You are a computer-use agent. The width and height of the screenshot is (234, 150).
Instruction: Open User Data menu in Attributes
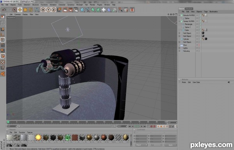[196, 82]
